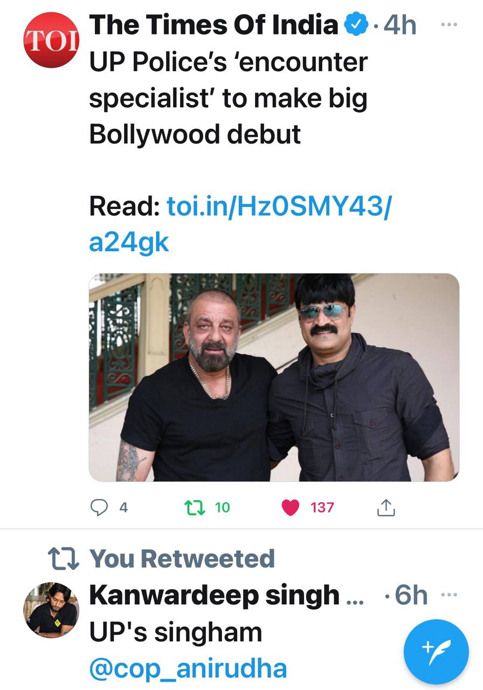Retweet the Times Of India tweet

point(192,507)
